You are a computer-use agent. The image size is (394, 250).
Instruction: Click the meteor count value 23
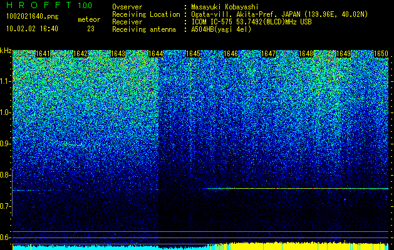(x=91, y=29)
